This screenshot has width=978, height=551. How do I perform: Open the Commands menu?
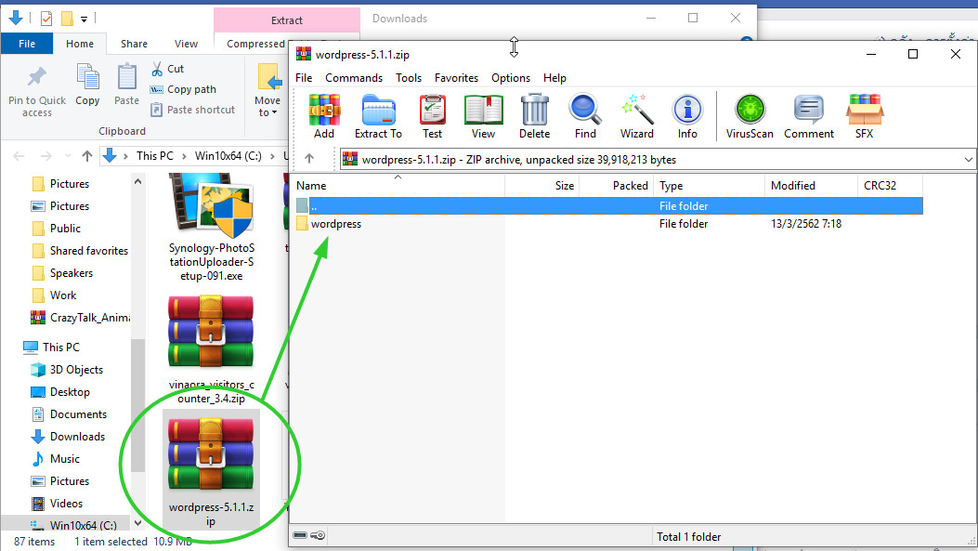pos(354,78)
